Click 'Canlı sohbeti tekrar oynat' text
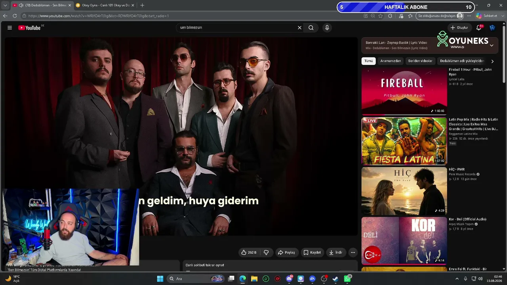 (x=205, y=265)
